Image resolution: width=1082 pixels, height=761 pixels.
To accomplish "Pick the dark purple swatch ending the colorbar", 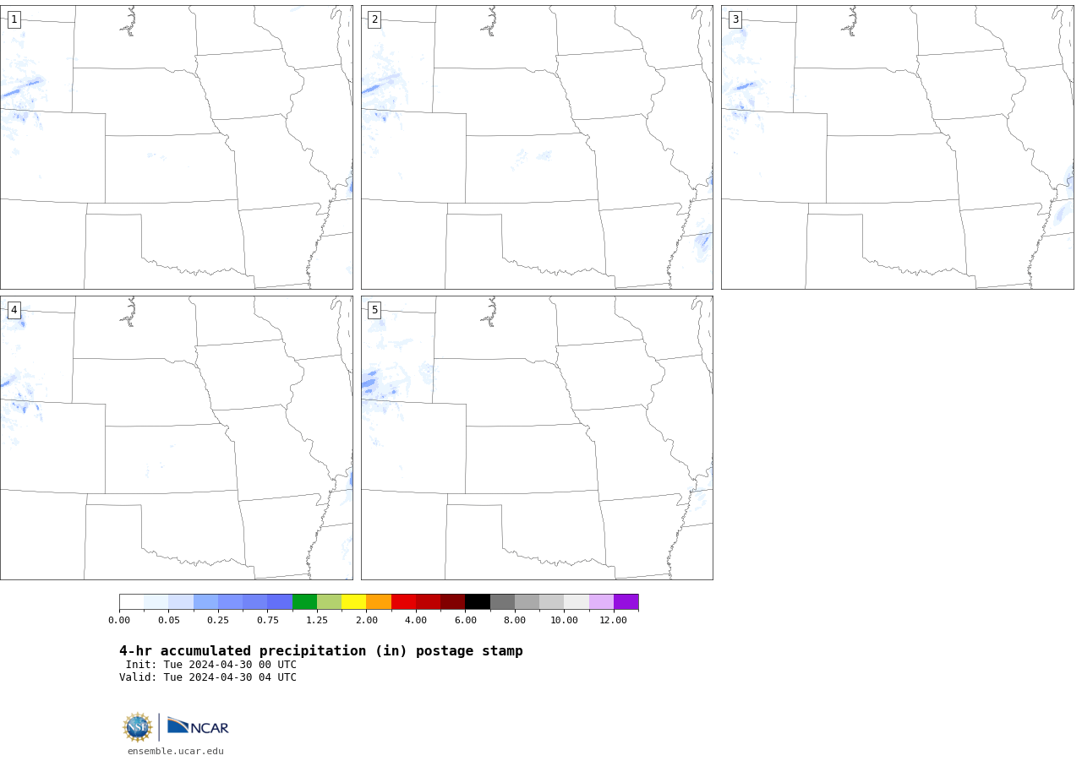I will (x=626, y=601).
